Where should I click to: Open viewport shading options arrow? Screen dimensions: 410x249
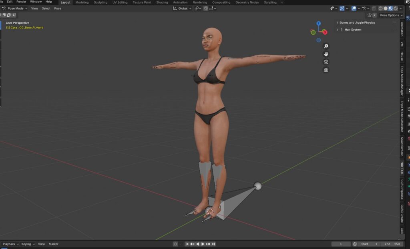[400, 8]
